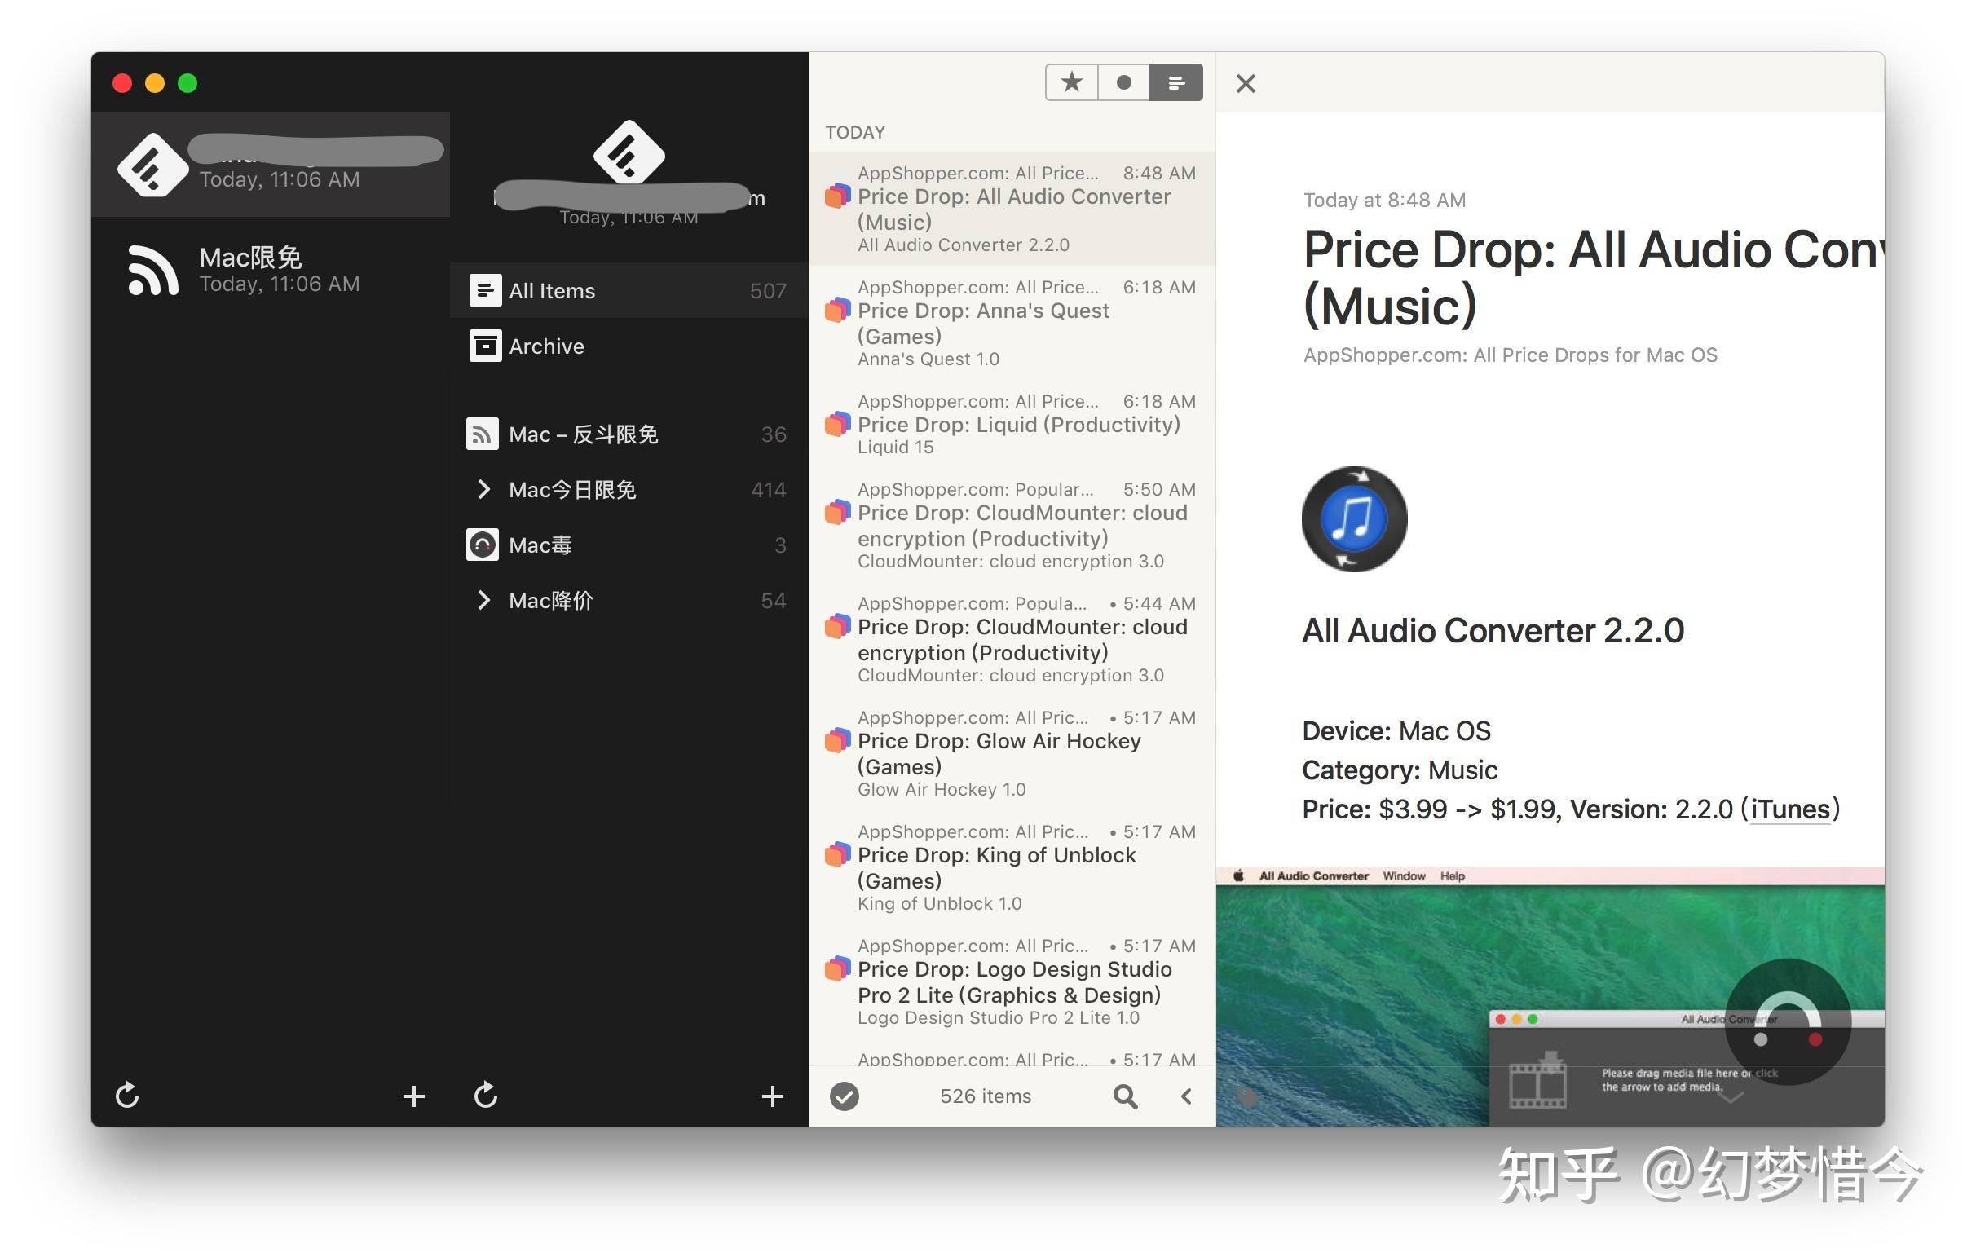Image resolution: width=1976 pixels, height=1257 pixels.
Task: Select the Feedly account in accounts sidebar
Action: point(271,165)
